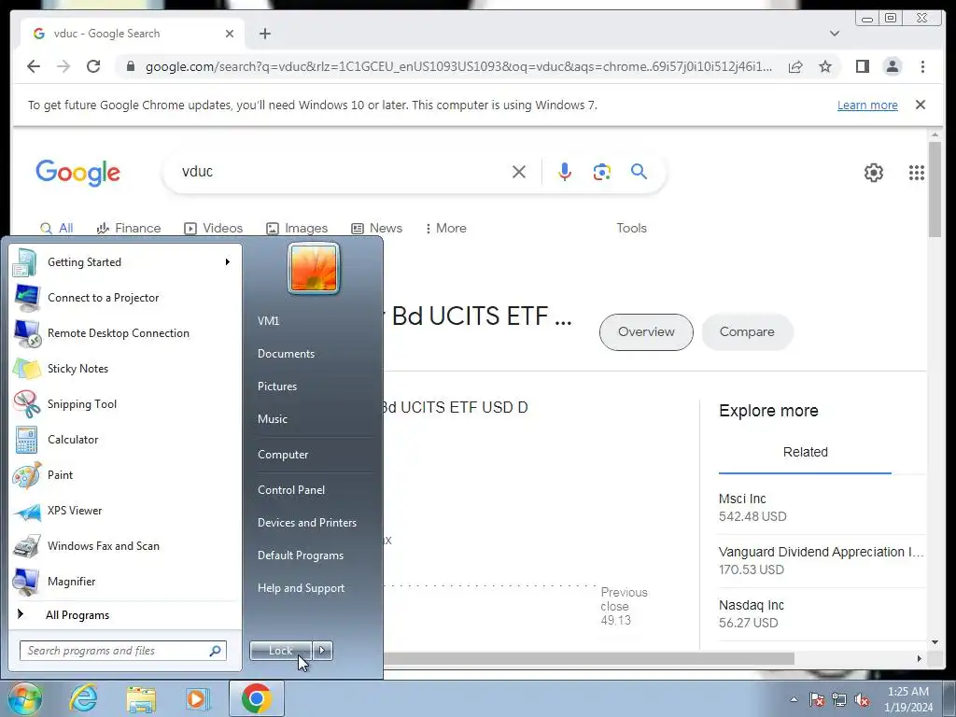Open Google settings gear
Image resolution: width=956 pixels, height=717 pixels.
(873, 173)
